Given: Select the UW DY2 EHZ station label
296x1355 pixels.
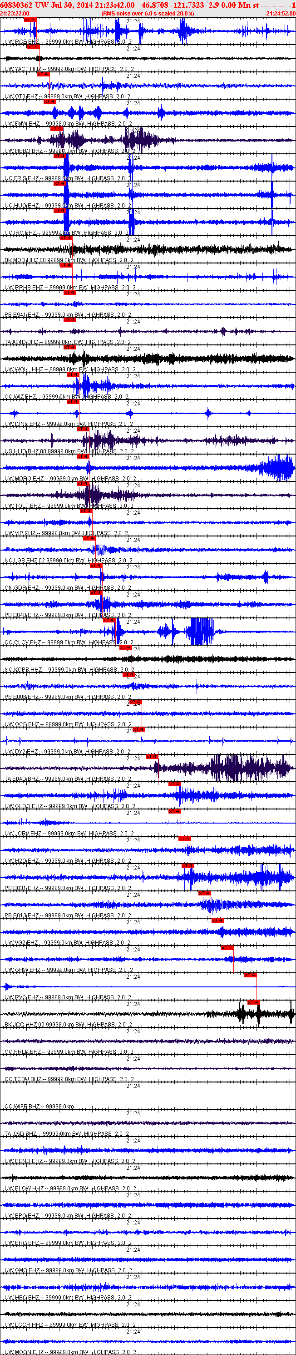Looking at the screenshot, I should click(x=67, y=752).
